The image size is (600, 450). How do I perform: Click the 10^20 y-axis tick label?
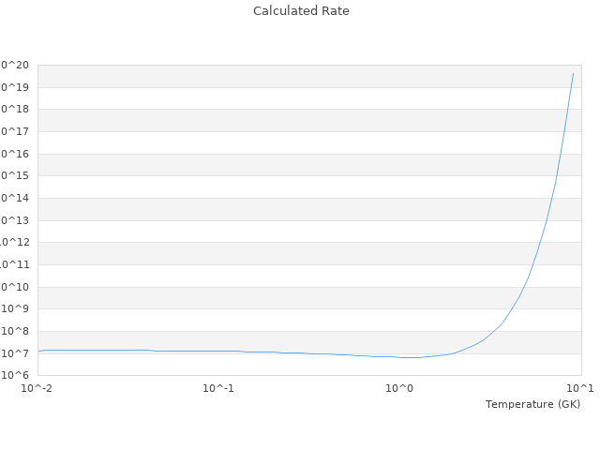tap(15, 66)
